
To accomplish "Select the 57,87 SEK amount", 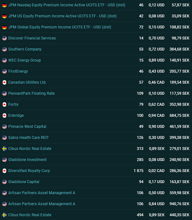I will [181, 5].
